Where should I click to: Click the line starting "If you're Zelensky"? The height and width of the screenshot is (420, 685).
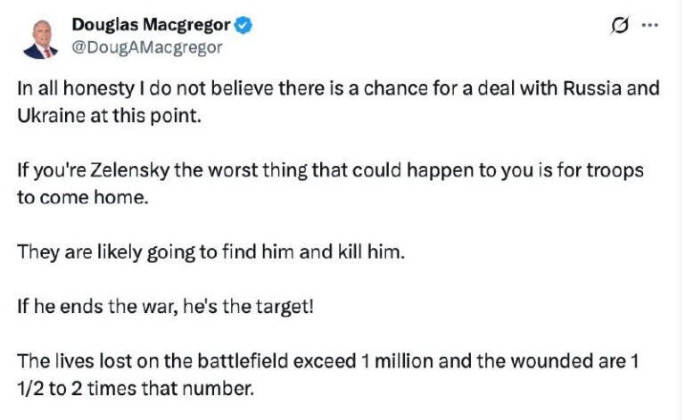click(x=330, y=169)
